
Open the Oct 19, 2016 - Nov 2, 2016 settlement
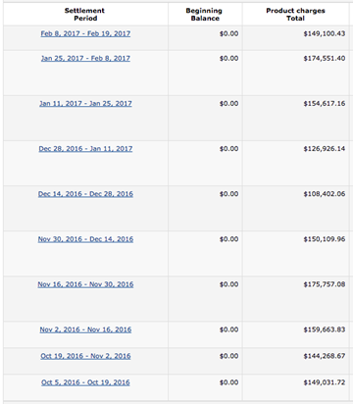coord(85,356)
